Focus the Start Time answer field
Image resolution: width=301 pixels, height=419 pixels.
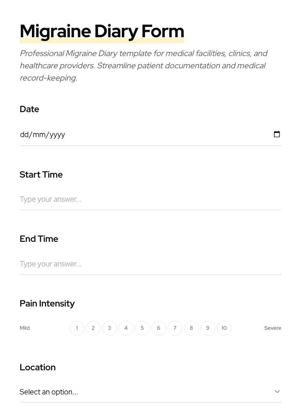(123, 199)
